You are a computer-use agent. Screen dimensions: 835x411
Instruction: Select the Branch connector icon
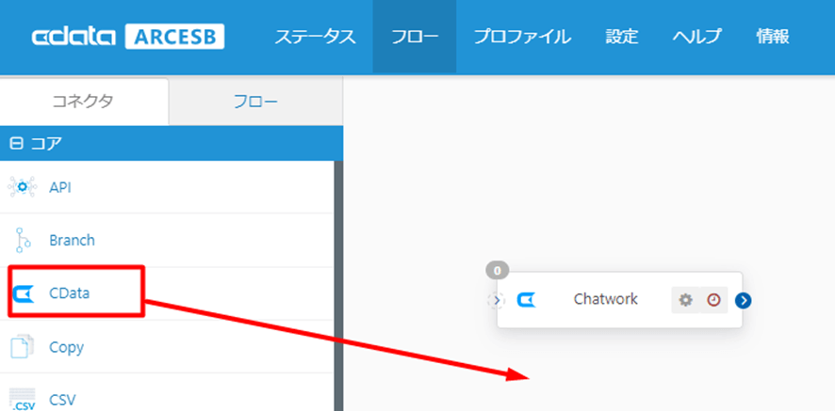(23, 241)
